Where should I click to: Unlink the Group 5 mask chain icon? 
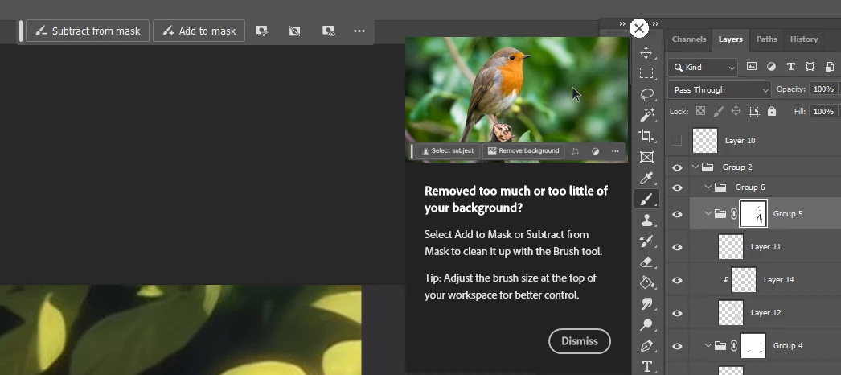coord(734,213)
